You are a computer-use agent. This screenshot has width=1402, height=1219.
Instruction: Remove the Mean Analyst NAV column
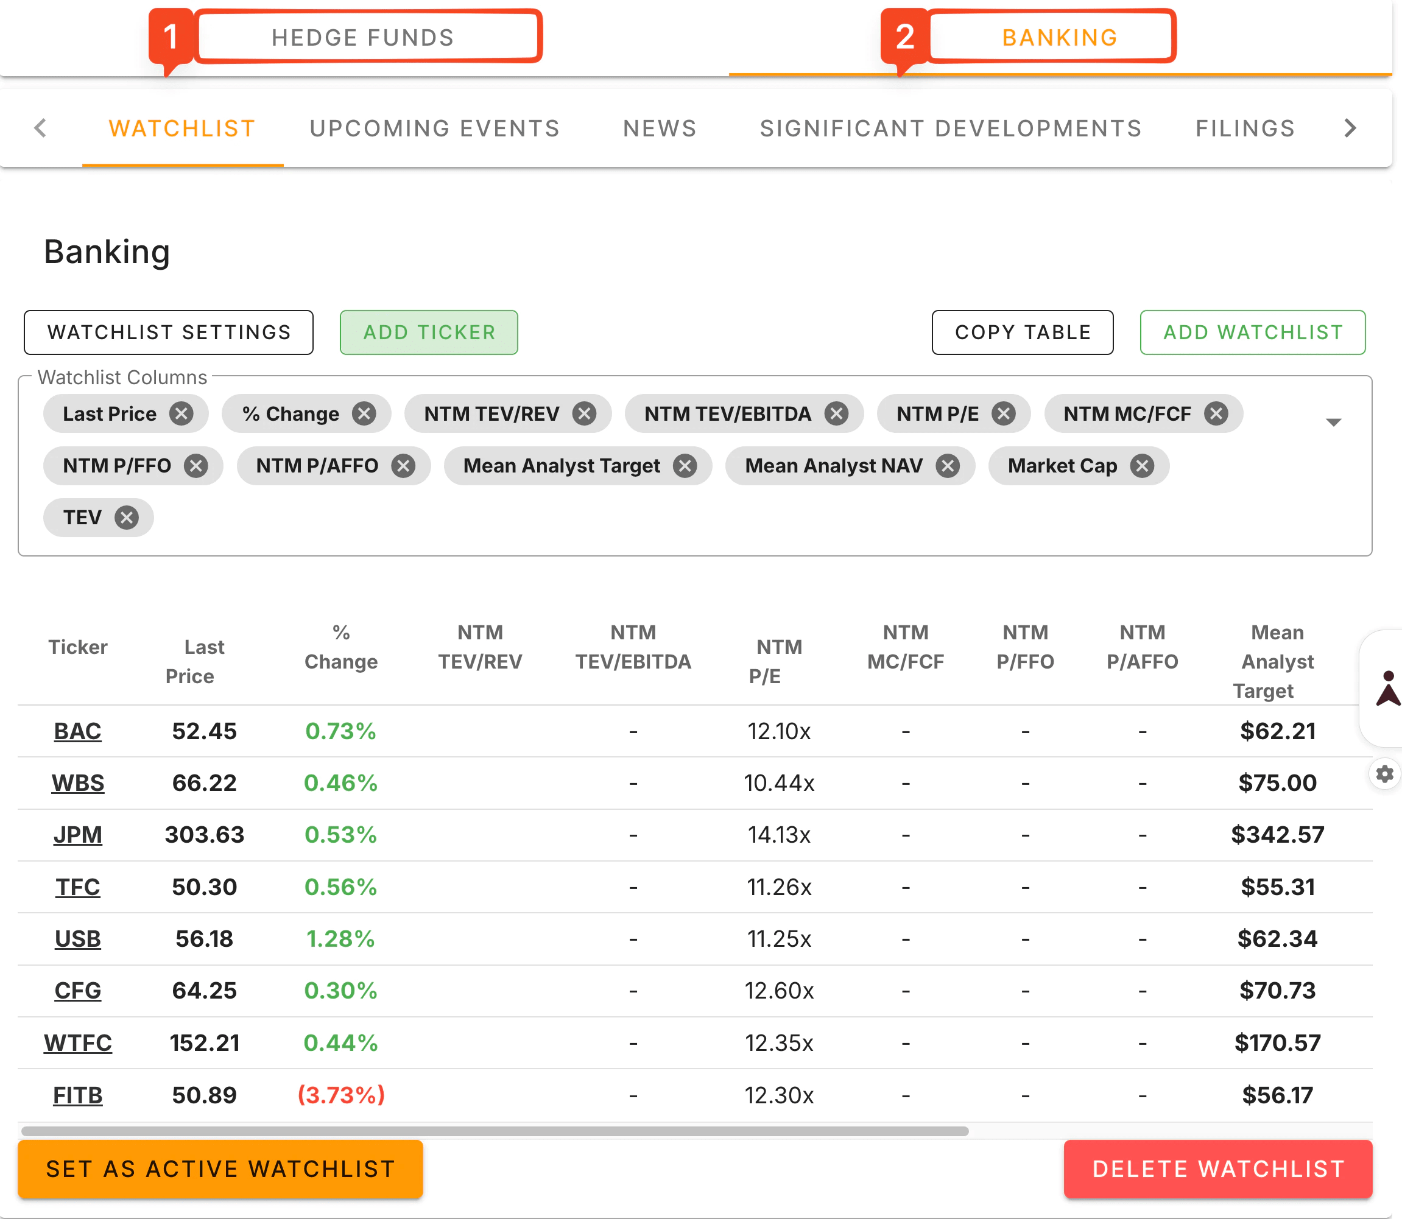point(948,466)
